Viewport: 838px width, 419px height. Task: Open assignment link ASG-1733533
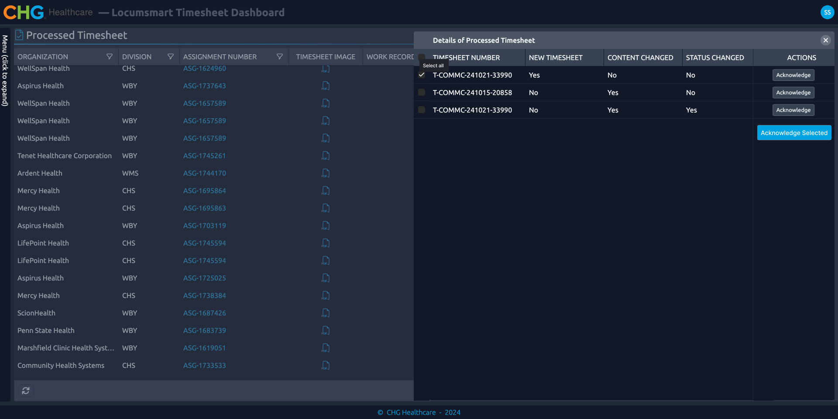click(205, 366)
